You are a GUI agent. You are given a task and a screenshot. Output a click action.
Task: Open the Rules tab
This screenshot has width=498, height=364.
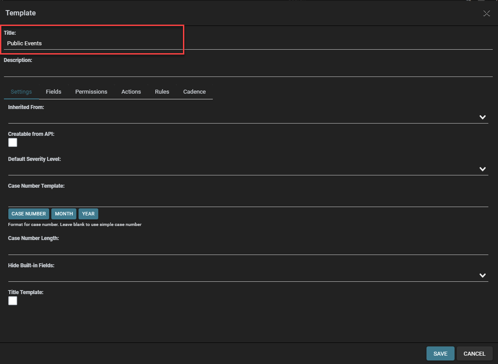[x=162, y=91]
